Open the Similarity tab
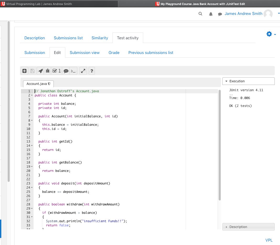The image size is (280, 245). pyautogui.click(x=100, y=38)
